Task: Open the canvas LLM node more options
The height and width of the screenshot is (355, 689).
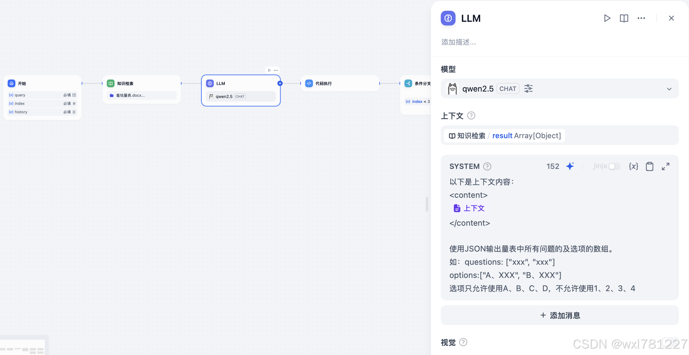Action: [276, 70]
